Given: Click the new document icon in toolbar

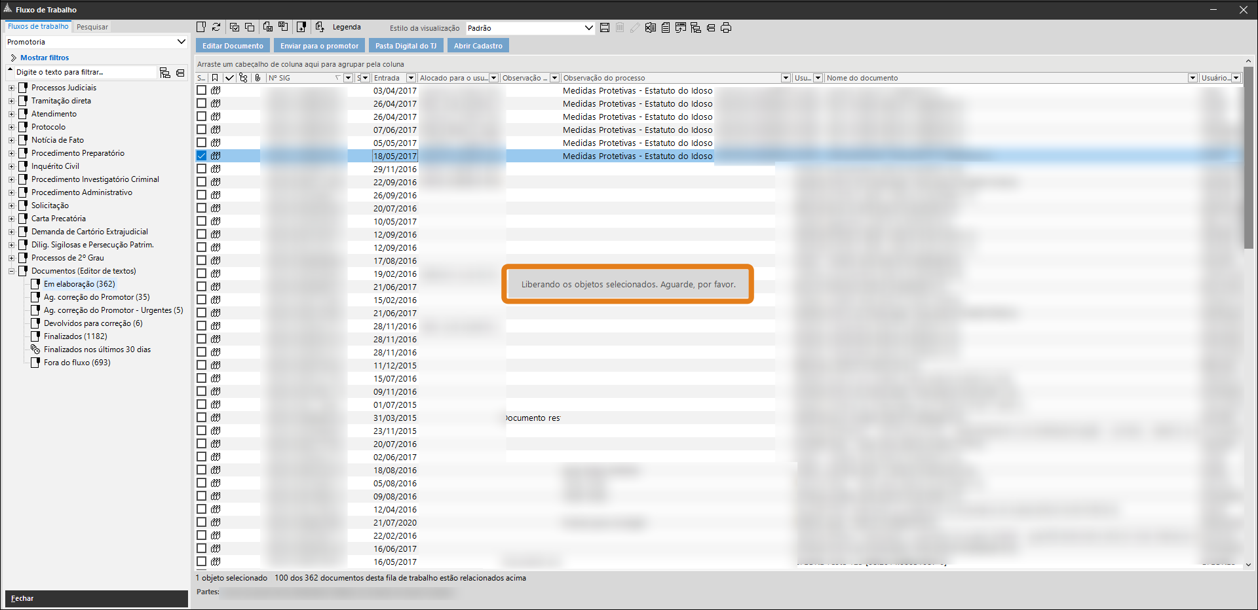Looking at the screenshot, I should (x=201, y=27).
